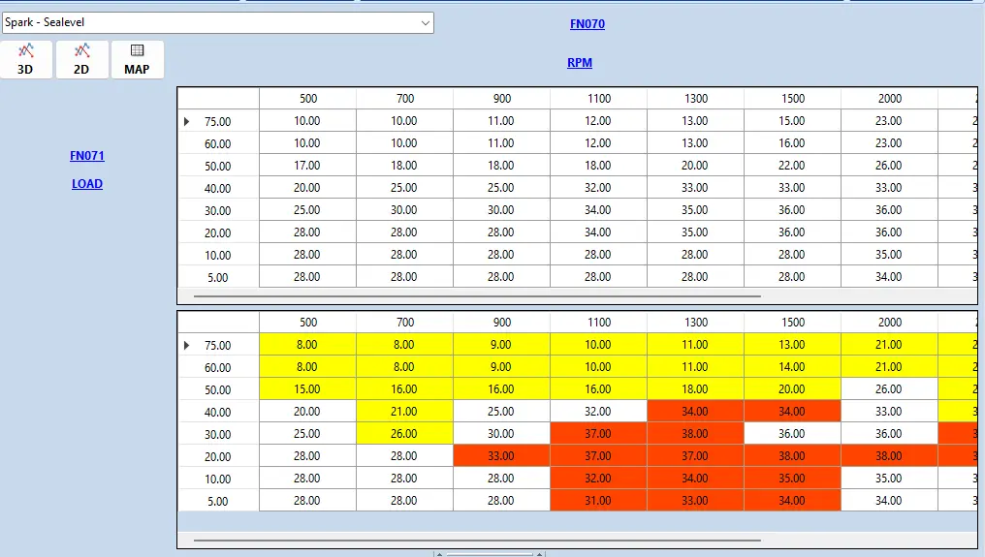Select red 31.00 cell in lower table
The height and width of the screenshot is (557, 985).
tap(599, 501)
